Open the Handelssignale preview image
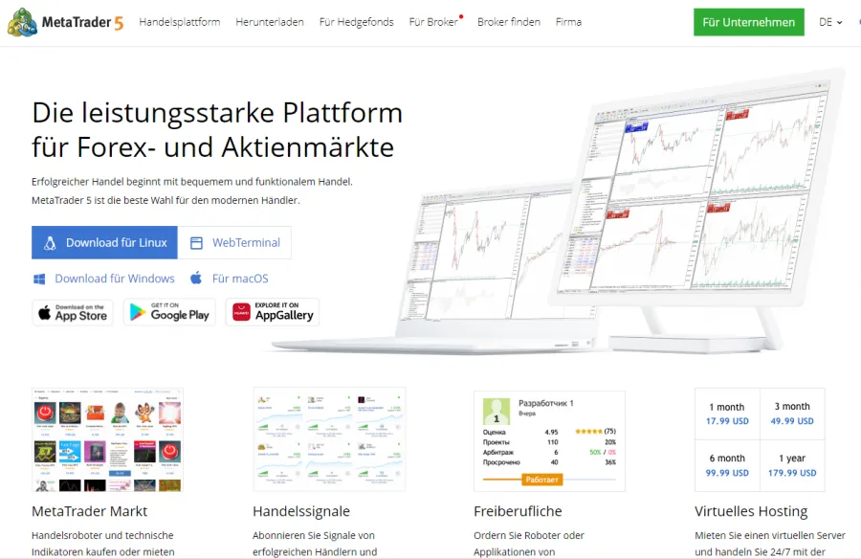 pyautogui.click(x=328, y=439)
